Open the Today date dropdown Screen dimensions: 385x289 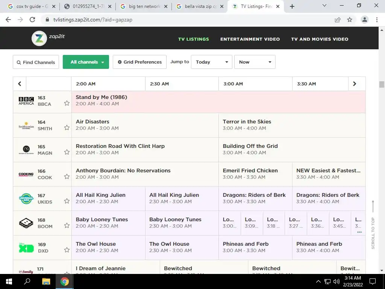coord(212,62)
